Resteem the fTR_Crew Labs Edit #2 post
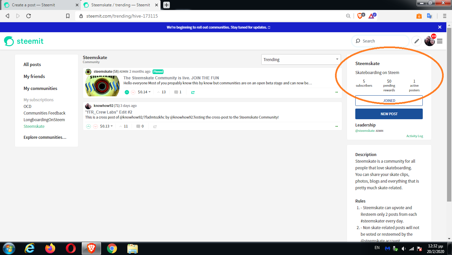The image size is (452, 255). point(155,126)
